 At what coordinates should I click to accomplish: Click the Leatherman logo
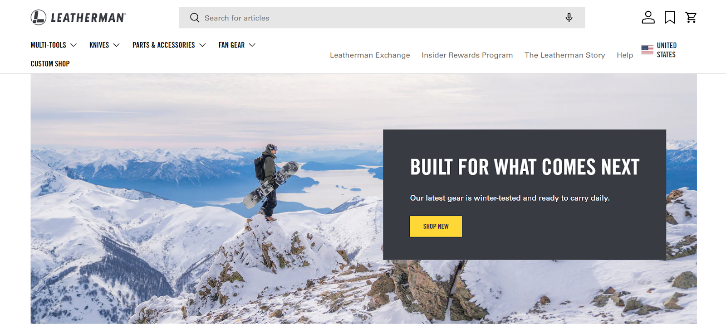click(78, 18)
